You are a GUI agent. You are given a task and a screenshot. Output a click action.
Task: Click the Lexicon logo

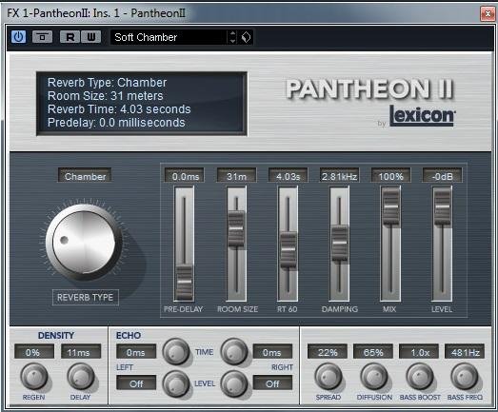423,115
